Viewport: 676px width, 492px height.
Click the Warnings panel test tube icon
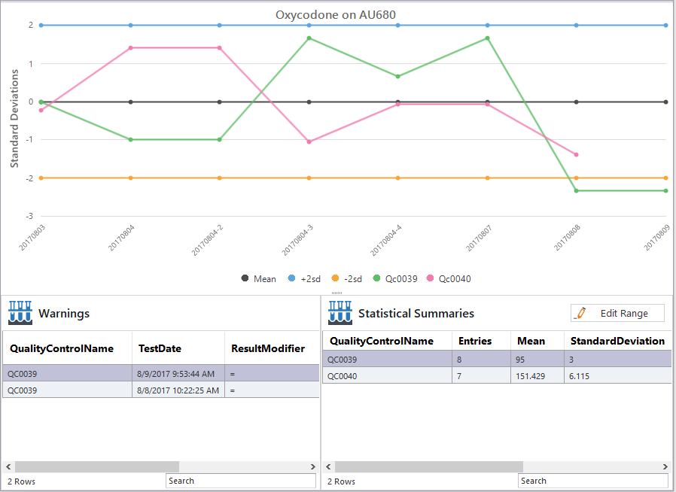20,313
